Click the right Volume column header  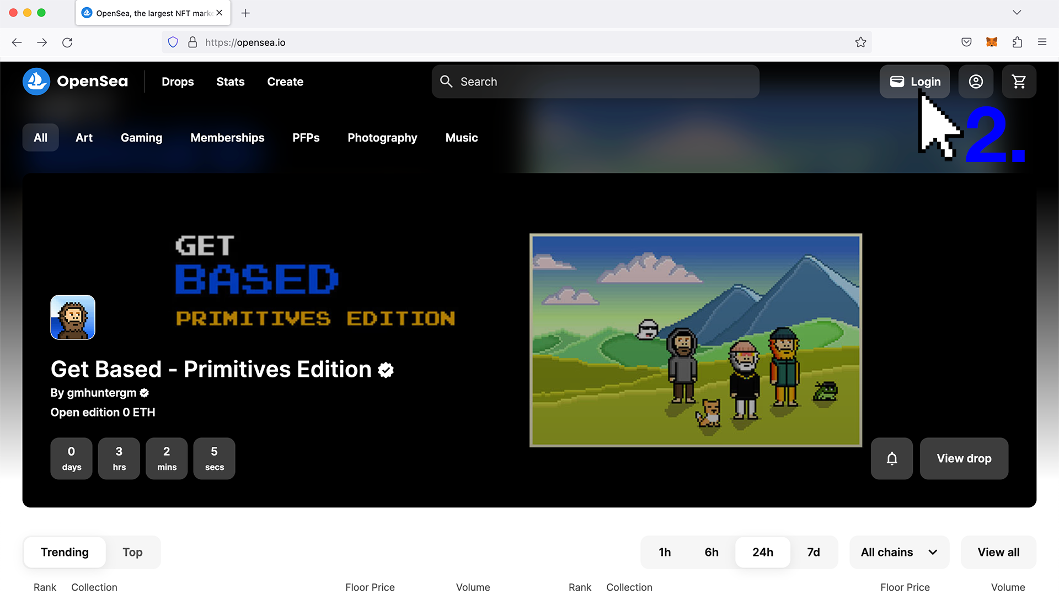[1008, 587]
